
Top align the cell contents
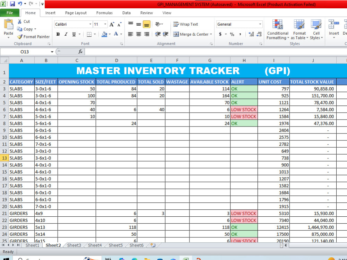pos(130,24)
